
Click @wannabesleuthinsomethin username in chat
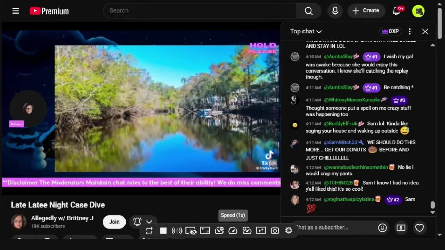(x=356, y=167)
